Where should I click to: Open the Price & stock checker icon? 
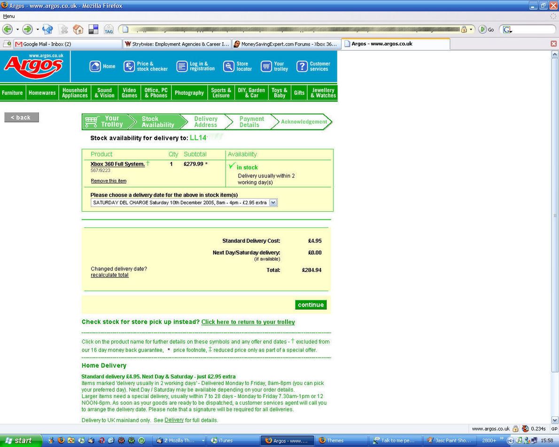[129, 67]
